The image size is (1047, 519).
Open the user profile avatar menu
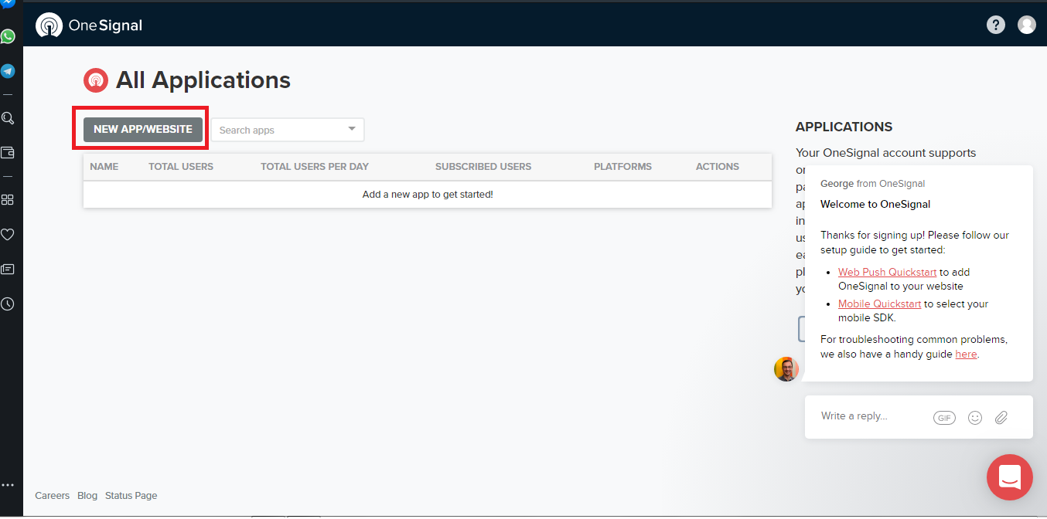tap(1027, 25)
